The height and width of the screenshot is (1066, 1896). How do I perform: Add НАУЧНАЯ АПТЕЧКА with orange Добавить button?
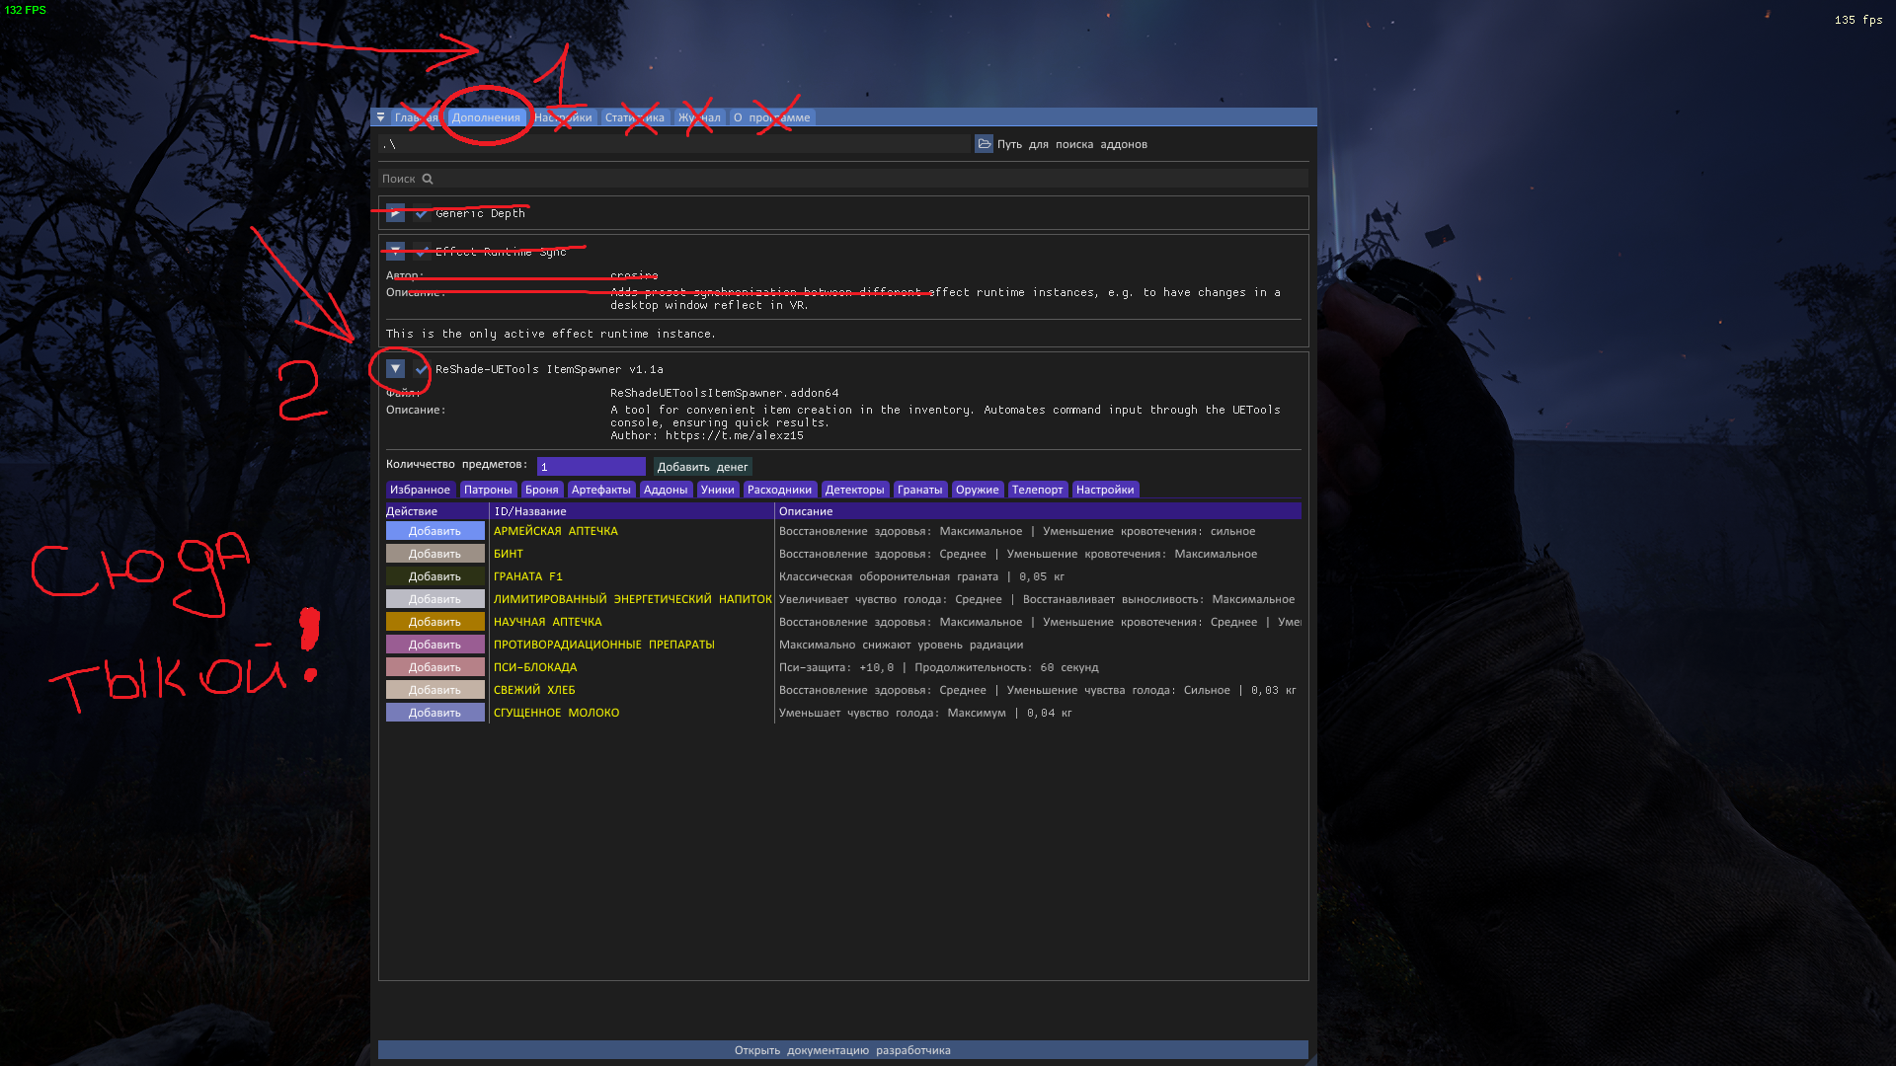click(x=434, y=622)
